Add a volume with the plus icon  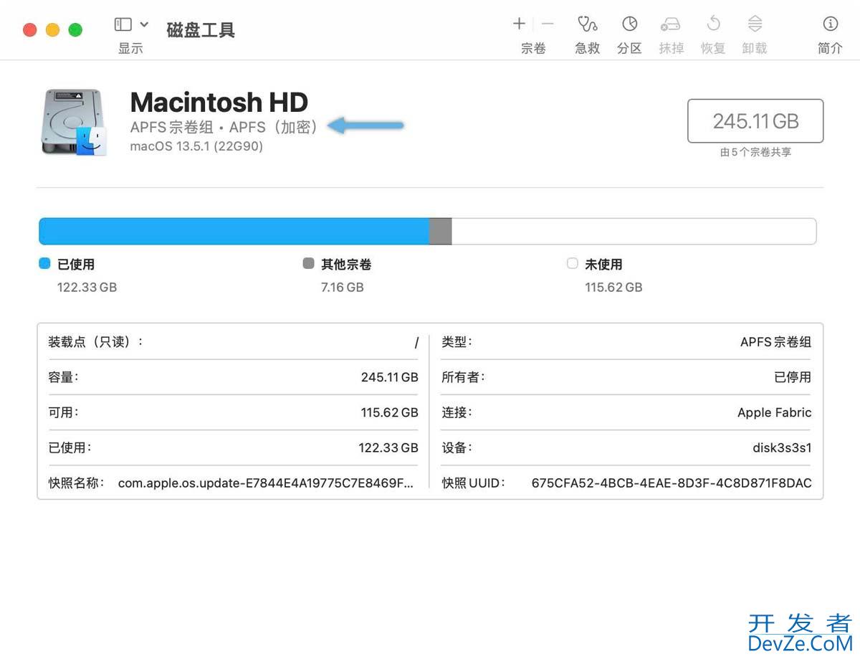coord(520,24)
